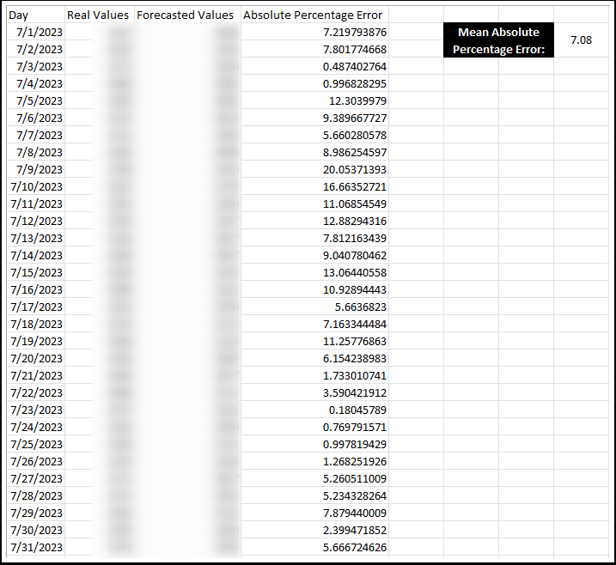
Task: Select the error value 5.666724626
Action: (314, 547)
